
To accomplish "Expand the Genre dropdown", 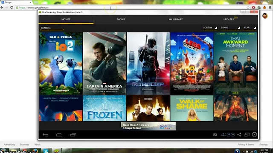I will pyautogui.click(x=230, y=28).
